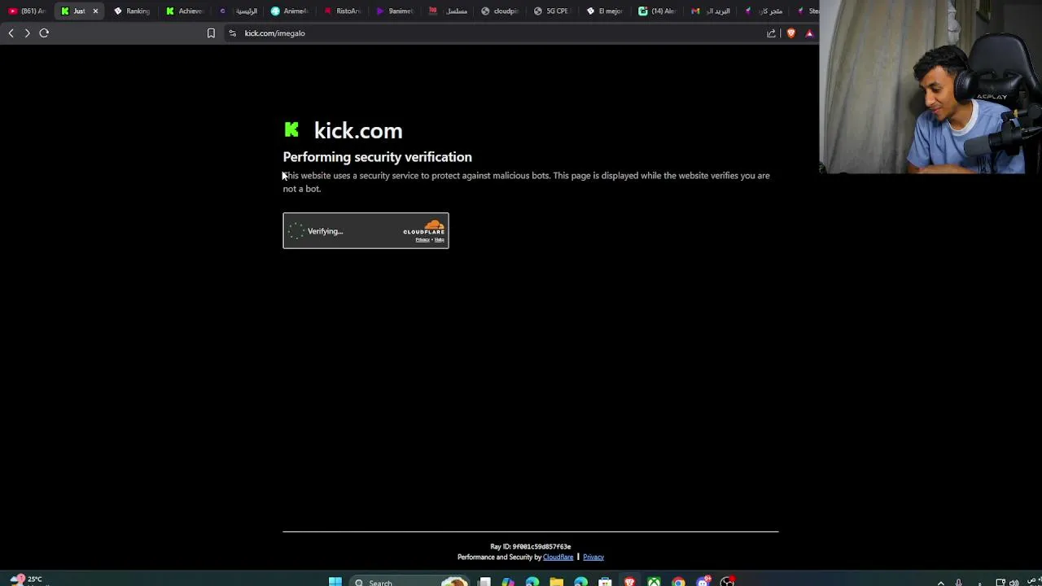Open Discord from the taskbar

coord(703,581)
